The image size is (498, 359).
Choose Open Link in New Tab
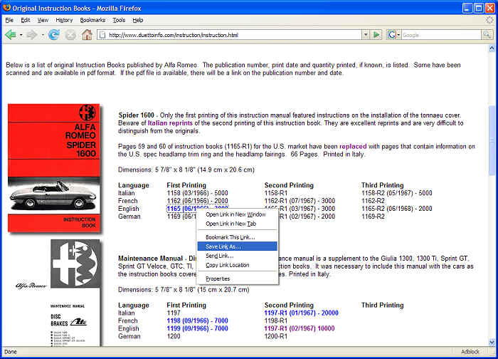click(237, 224)
